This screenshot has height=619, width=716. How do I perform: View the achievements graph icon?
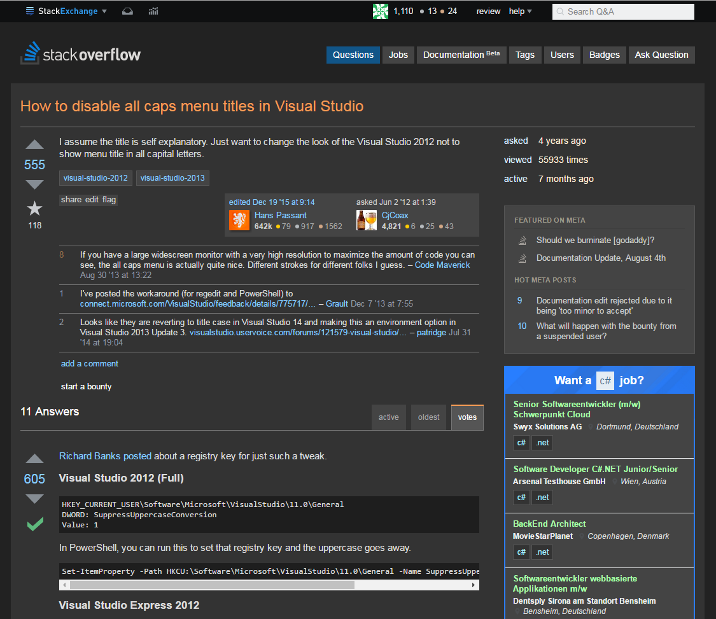tap(153, 11)
